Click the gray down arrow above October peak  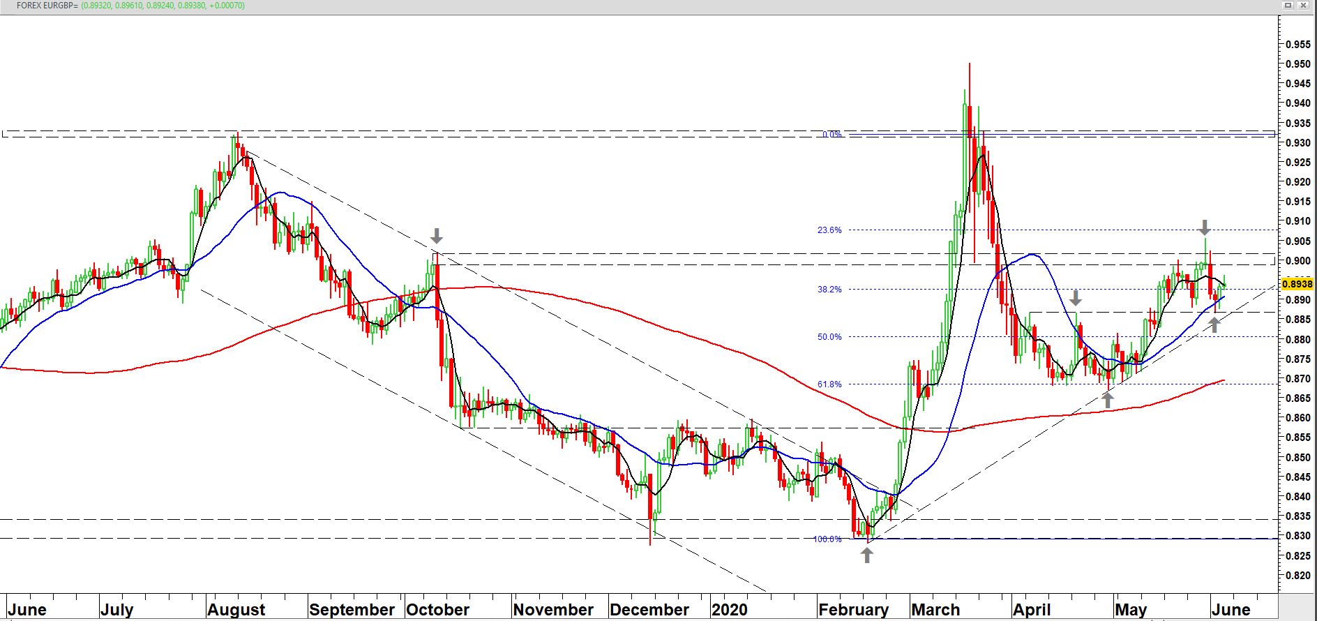(437, 235)
